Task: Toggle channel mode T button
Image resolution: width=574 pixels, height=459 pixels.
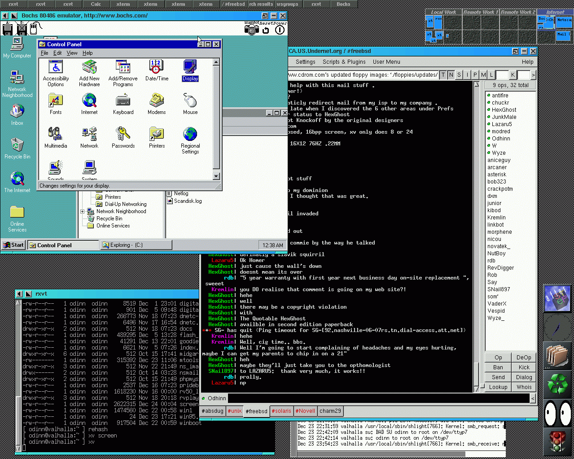Action: (443, 75)
